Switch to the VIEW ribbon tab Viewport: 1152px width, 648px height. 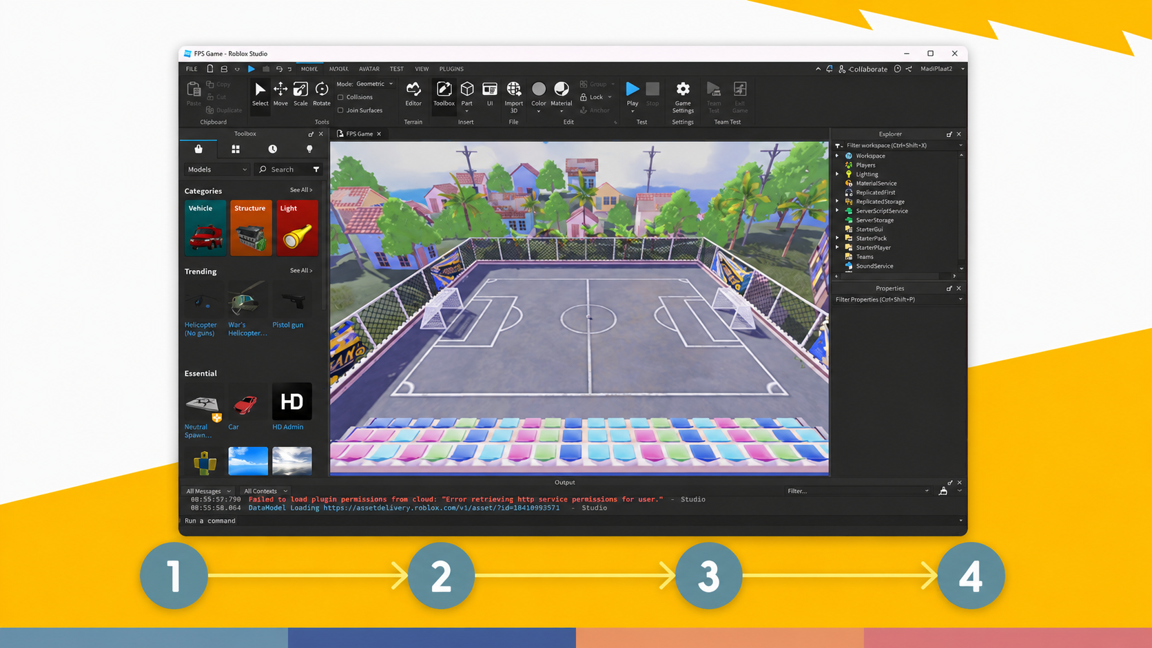pyautogui.click(x=422, y=69)
